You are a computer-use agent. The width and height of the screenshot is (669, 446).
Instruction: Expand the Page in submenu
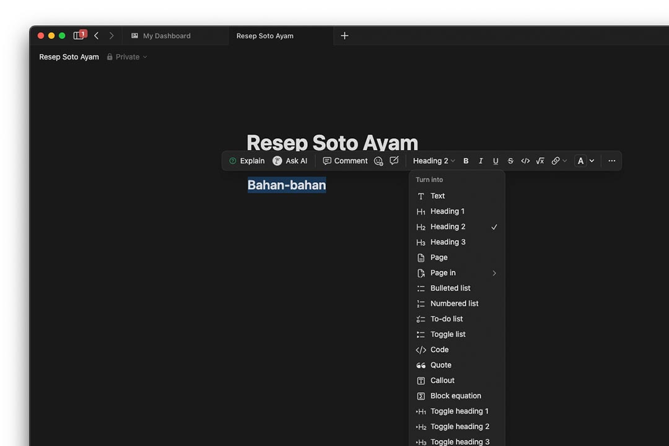[457, 273]
